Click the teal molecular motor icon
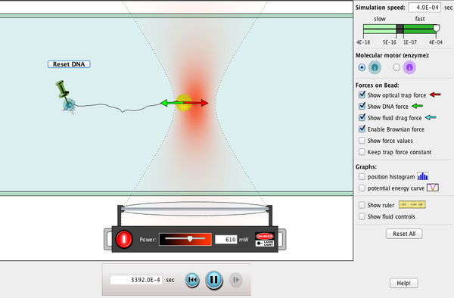Image resolution: width=454 pixels, height=298 pixels. (375, 67)
